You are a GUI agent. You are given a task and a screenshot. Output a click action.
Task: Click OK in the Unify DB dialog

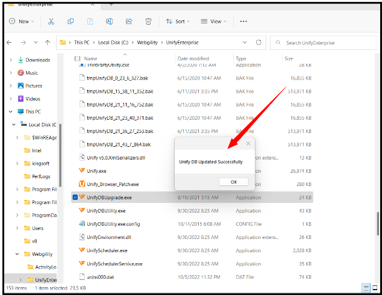pos(234,182)
